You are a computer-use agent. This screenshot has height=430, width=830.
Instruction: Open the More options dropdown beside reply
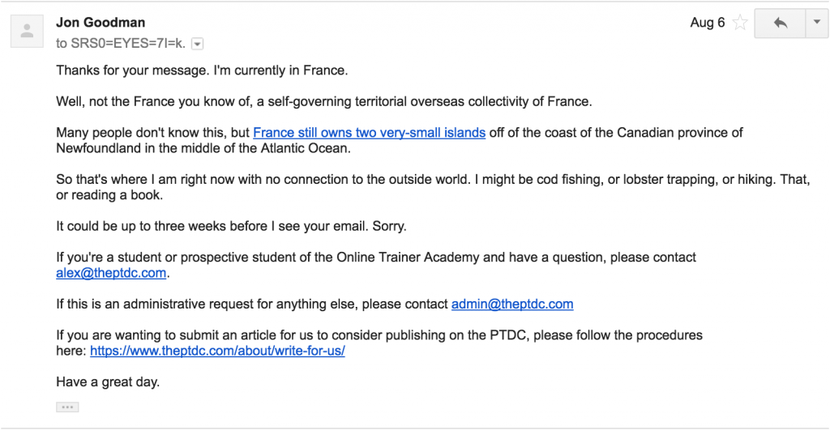tap(817, 23)
